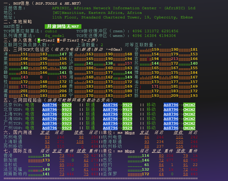
Task: Click 吉 row red latency value 213
Action: tap(175, 59)
